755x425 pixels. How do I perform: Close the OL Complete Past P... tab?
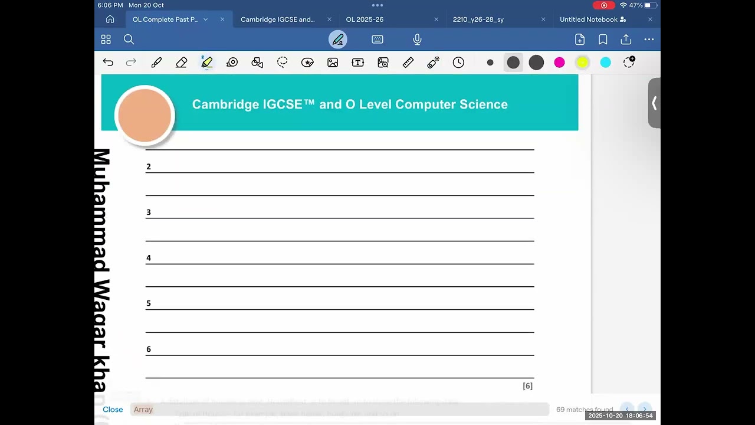[x=222, y=19]
